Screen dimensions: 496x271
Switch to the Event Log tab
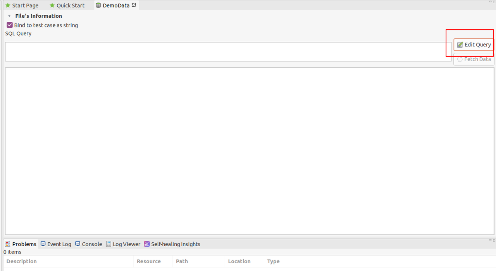[56, 244]
